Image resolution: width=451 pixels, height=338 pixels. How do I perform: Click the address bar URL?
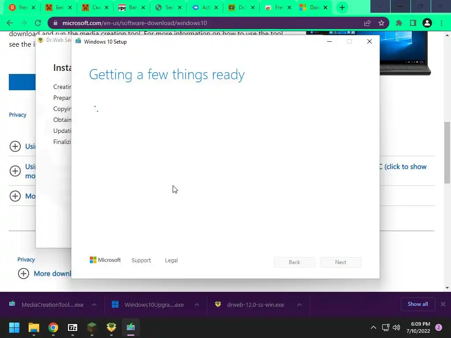tap(135, 23)
